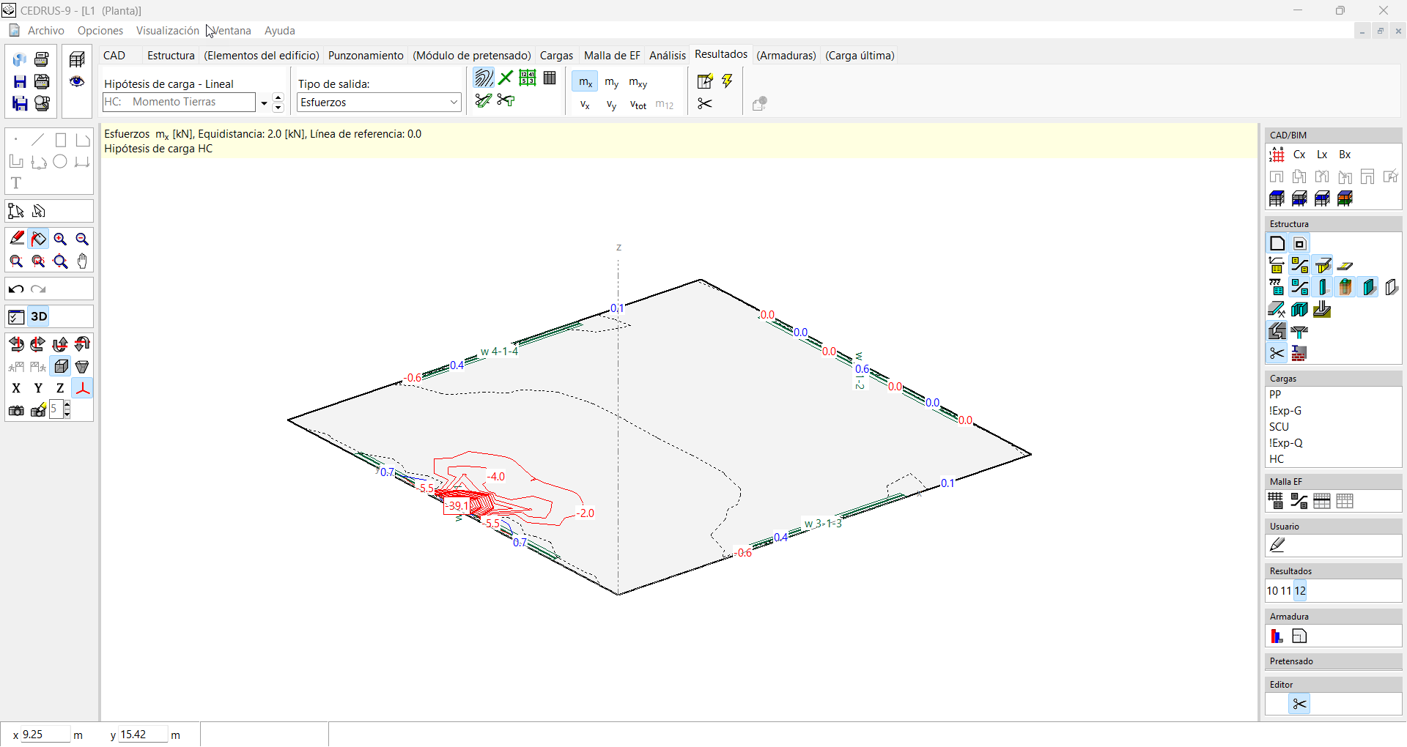
Task: Switch to the Punzonamiento tab
Action: 366,56
